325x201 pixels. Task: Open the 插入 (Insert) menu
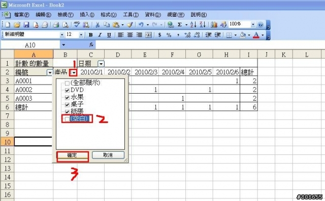[x=87, y=15]
